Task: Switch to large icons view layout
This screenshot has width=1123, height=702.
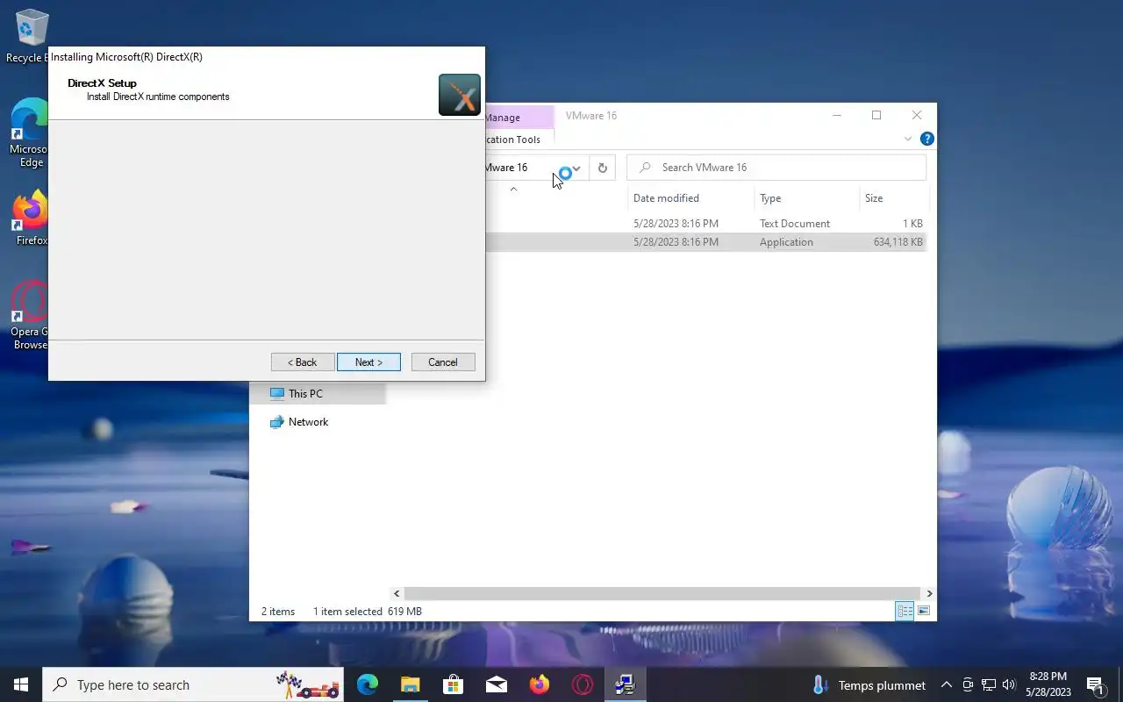Action: [923, 611]
